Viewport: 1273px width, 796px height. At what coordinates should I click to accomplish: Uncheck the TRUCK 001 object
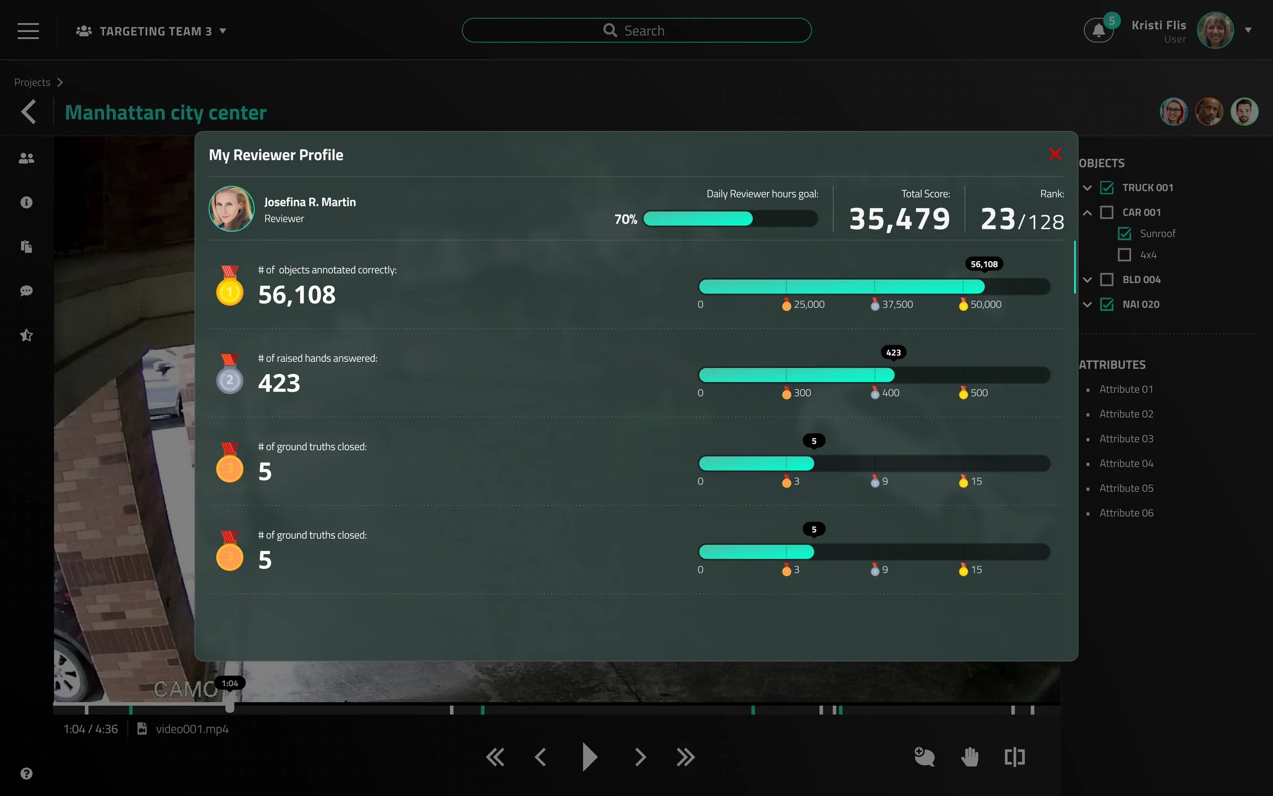pyautogui.click(x=1108, y=187)
